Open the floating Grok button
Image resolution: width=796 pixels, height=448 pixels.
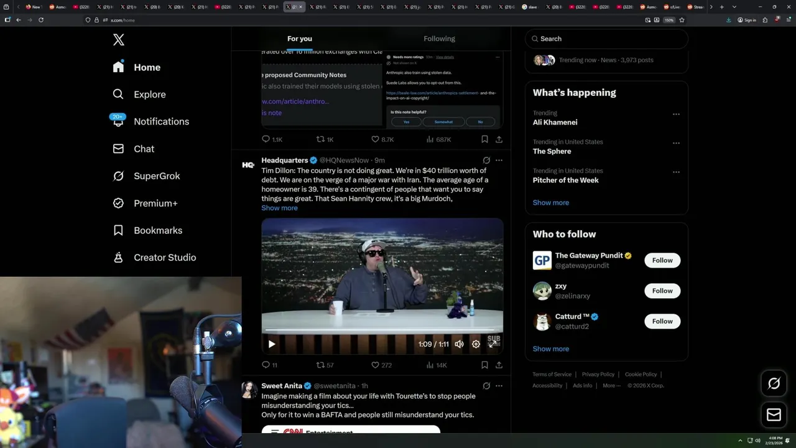tap(774, 384)
